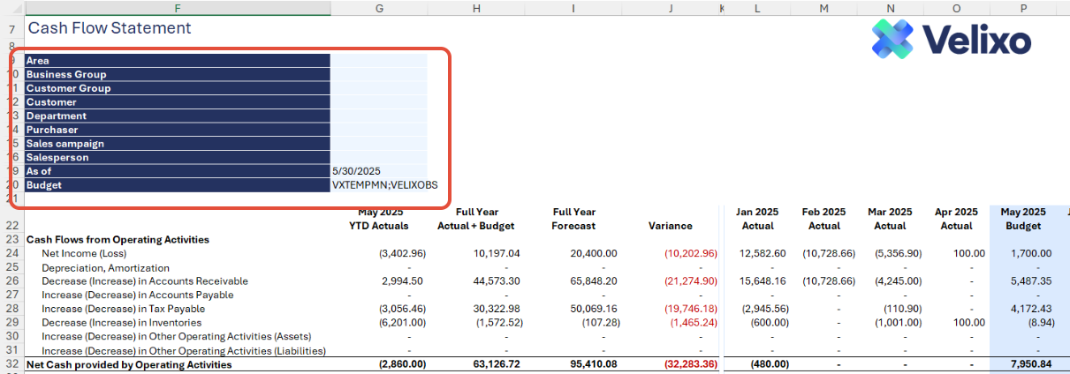1070x374 pixels.
Task: Select column header J
Action: point(671,8)
